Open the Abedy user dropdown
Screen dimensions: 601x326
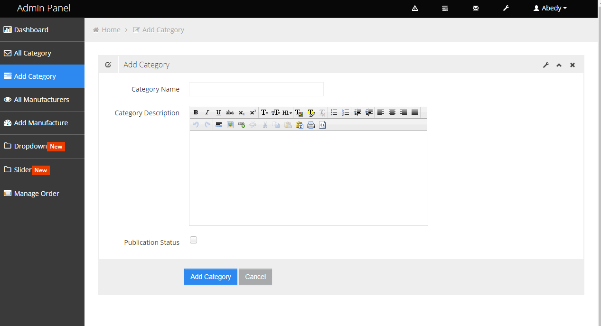click(x=550, y=8)
